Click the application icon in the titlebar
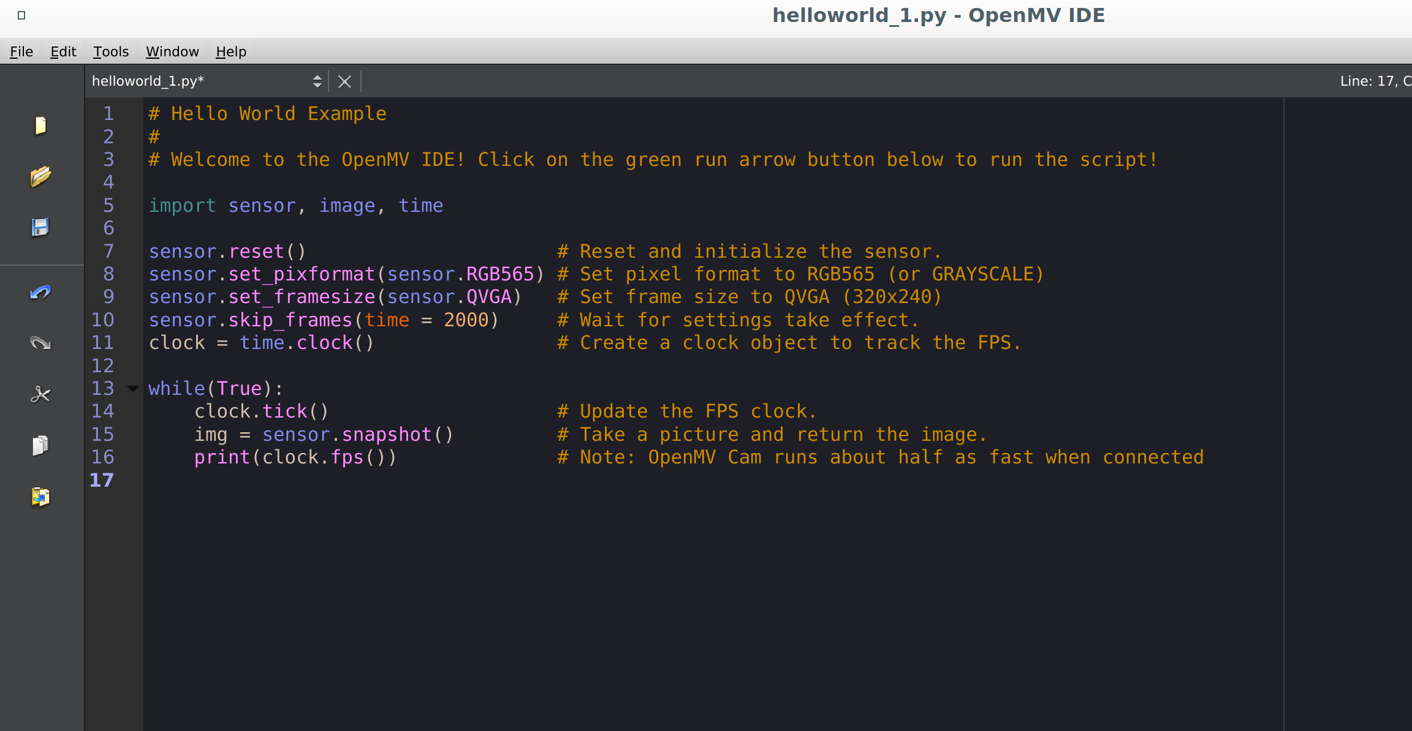The height and width of the screenshot is (731, 1412). tap(22, 16)
